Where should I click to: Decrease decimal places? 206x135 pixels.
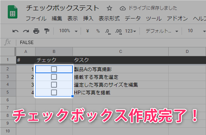pyautogui.click(x=108, y=32)
